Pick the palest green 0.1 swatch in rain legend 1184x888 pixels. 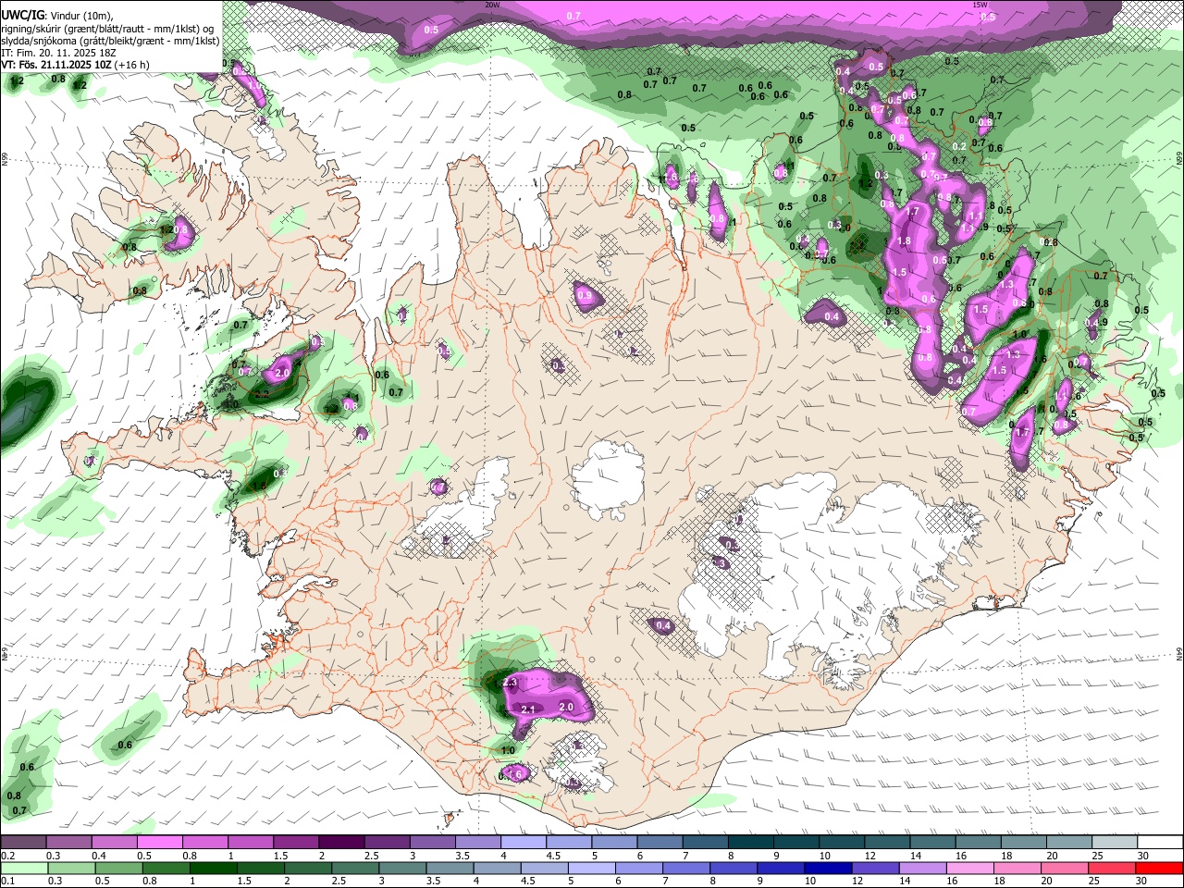[23, 868]
